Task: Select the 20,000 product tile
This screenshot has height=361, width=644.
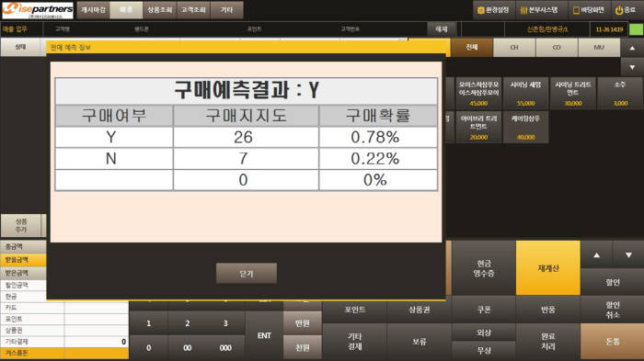Action: pyautogui.click(x=478, y=127)
